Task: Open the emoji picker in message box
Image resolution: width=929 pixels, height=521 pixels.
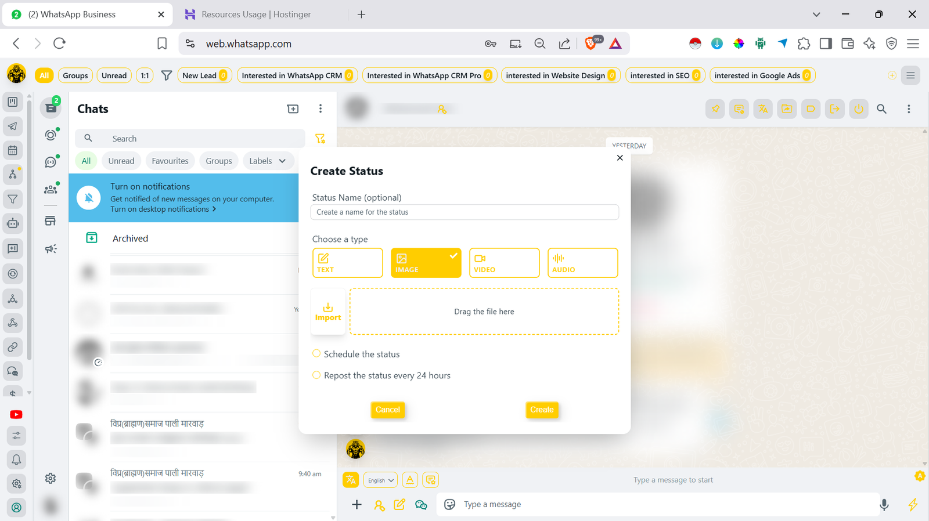Action: point(449,505)
